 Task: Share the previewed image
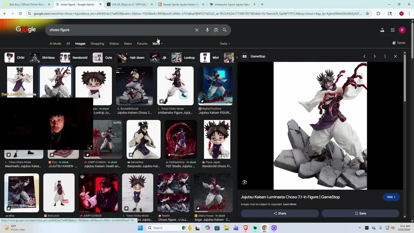point(280,213)
